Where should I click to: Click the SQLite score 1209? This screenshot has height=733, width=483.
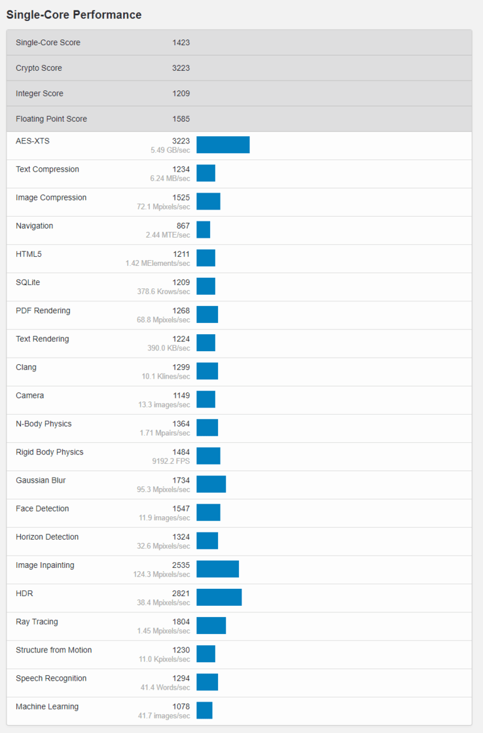[x=181, y=282]
